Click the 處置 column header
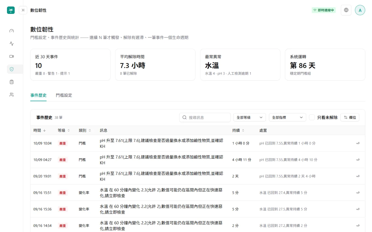This screenshot has width=372, height=232. 263,130
